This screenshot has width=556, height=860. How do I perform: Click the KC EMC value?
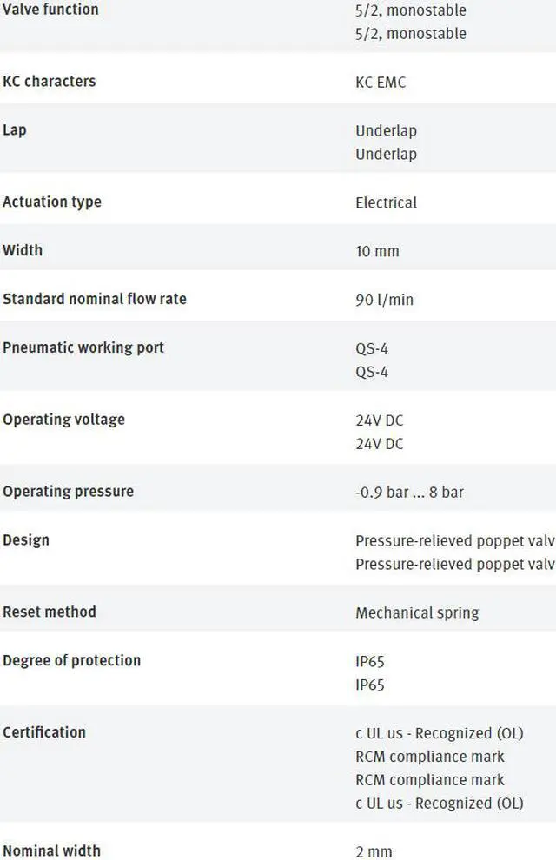pyautogui.click(x=381, y=83)
